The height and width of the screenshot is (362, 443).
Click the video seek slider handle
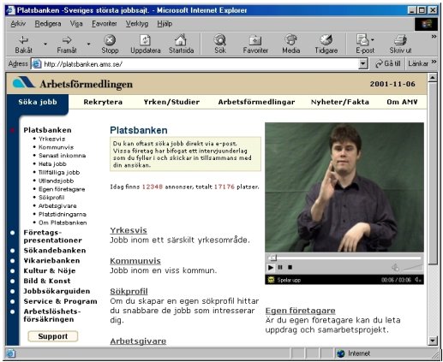[273, 258]
